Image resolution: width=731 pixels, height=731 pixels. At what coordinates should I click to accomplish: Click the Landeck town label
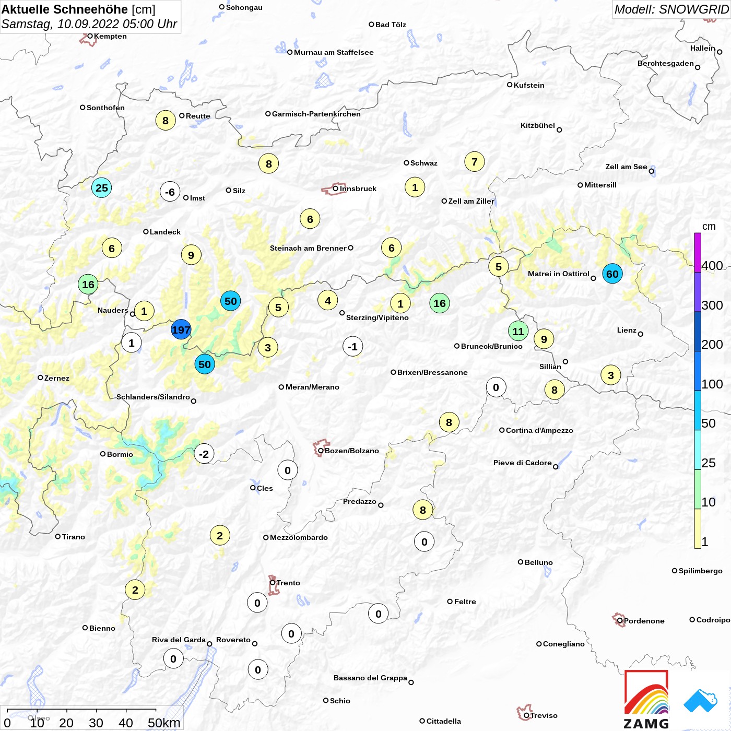point(165,232)
